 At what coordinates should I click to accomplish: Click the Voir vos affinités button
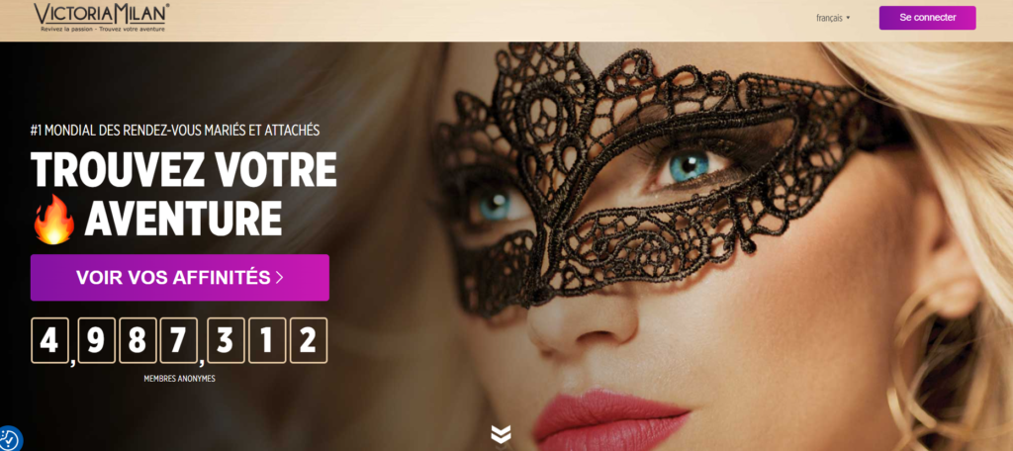coord(180,277)
